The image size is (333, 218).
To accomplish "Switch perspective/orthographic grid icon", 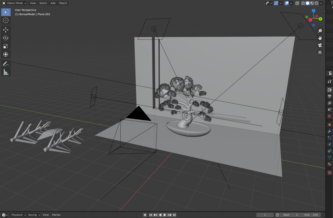I will click(320, 52).
